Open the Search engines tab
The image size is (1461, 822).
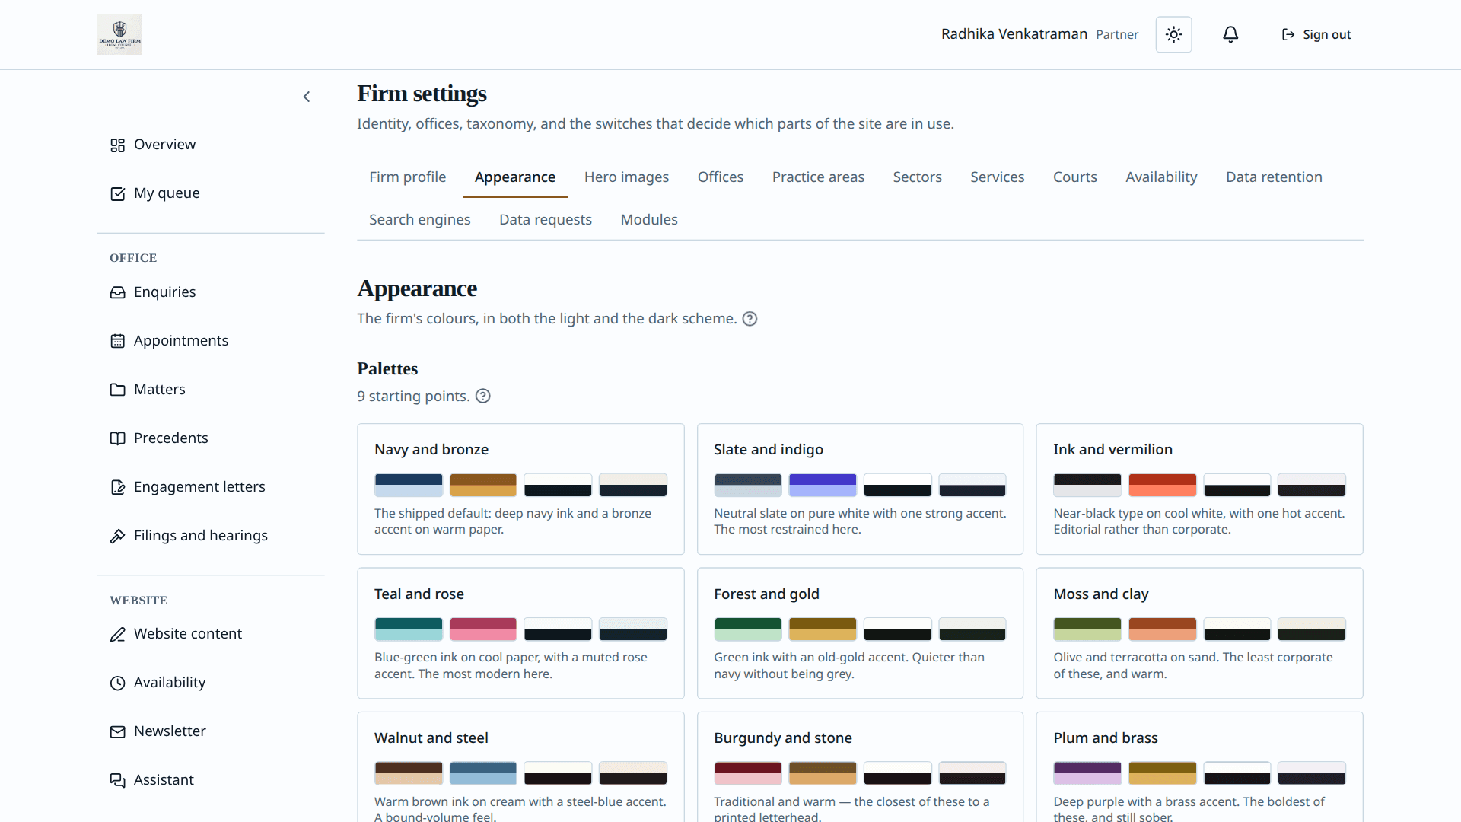[x=420, y=219]
